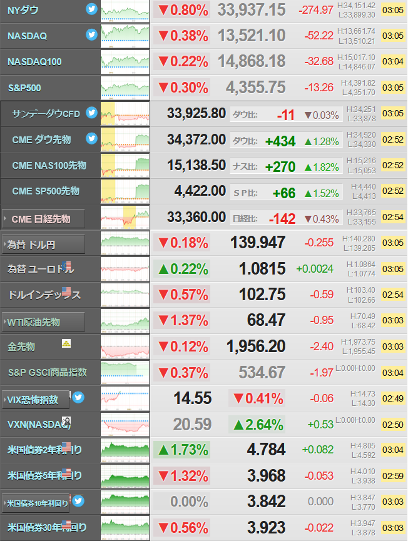Viewport: 408px width, 541px height.
Task: Click サンデーダウCFD value 33,925.80
Action: click(x=196, y=113)
